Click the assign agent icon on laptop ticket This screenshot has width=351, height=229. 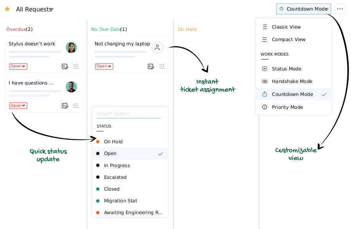[x=157, y=47]
